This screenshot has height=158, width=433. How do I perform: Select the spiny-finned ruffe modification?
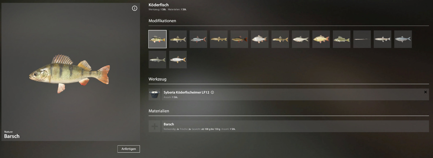click(342, 39)
